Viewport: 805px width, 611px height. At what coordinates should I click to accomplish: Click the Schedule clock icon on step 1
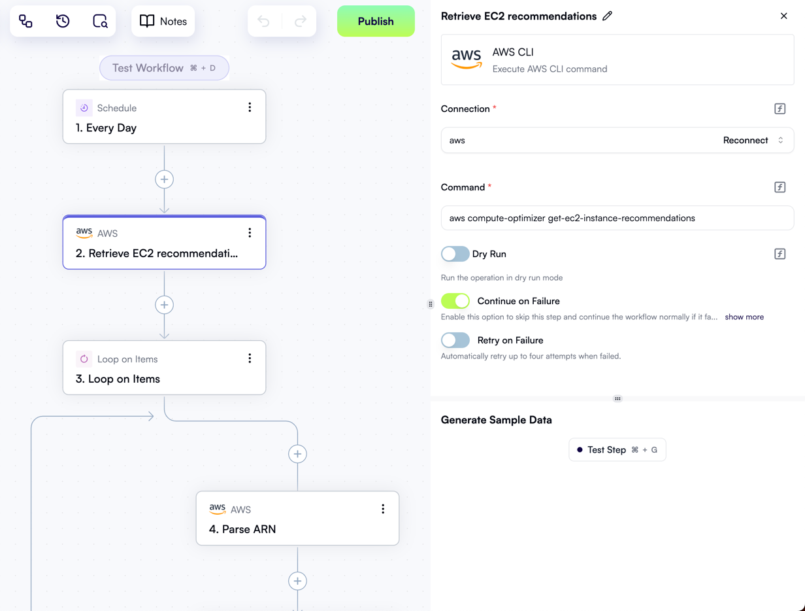point(84,108)
